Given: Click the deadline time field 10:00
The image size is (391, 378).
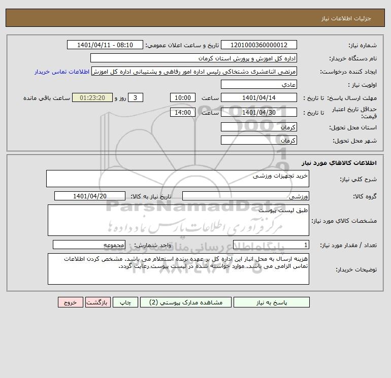Looking at the screenshot, I should pos(182,98).
